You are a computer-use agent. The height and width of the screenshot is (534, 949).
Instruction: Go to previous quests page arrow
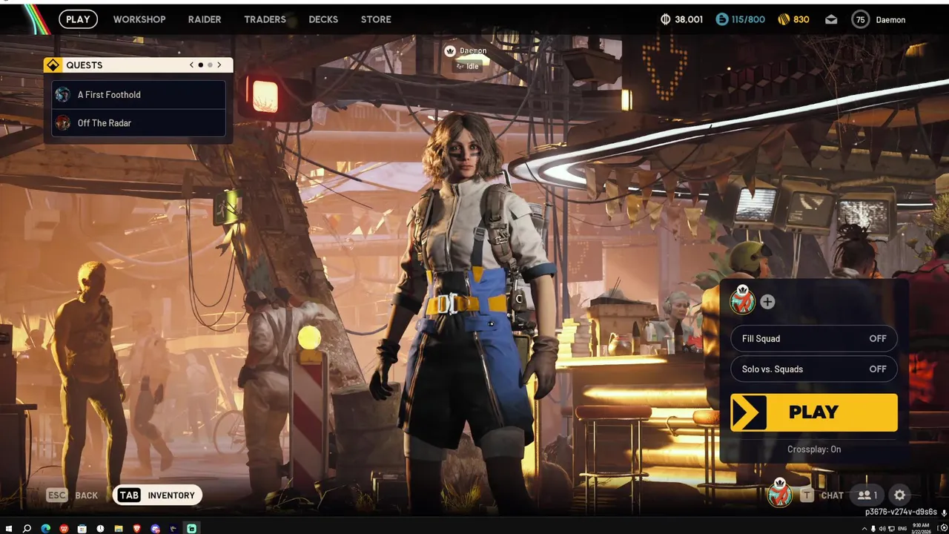[191, 65]
